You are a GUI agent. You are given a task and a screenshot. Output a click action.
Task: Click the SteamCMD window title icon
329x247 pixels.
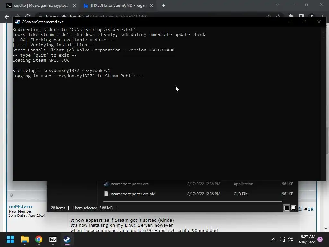17,22
